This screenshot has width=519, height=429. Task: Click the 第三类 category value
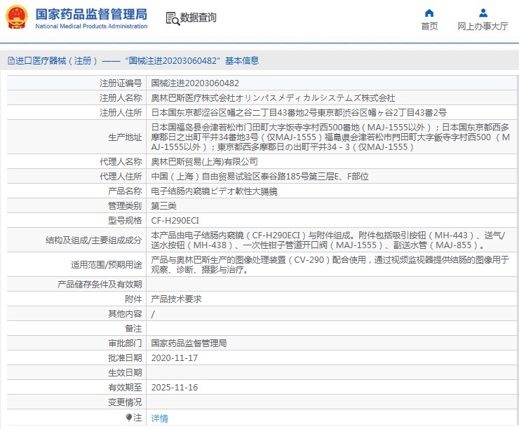tap(164, 206)
